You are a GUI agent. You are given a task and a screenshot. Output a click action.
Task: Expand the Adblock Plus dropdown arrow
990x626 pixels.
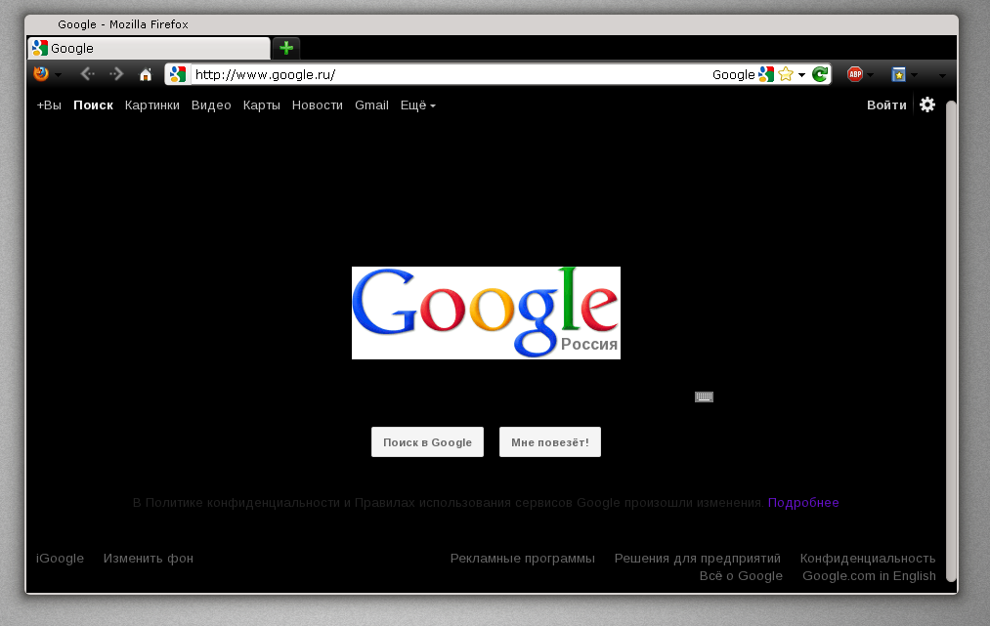tap(871, 75)
